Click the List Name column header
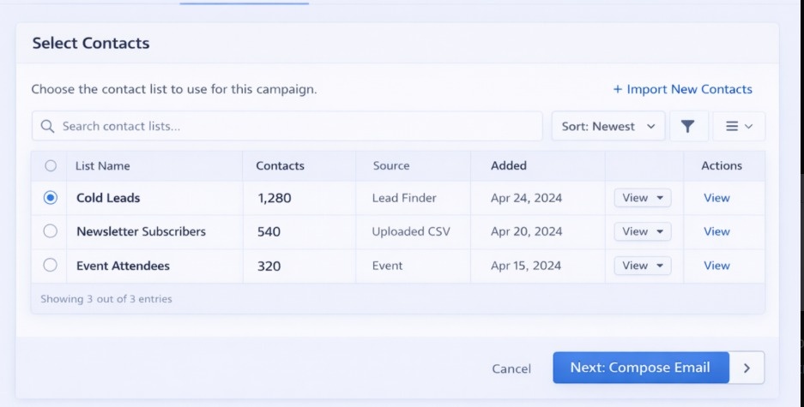Image resolution: width=804 pixels, height=407 pixels. [x=103, y=165]
